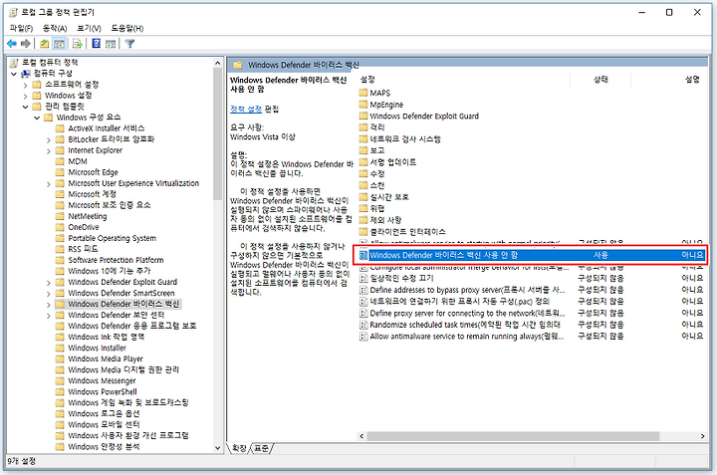Select the 제외 사항 folder
This screenshot has width=717, height=475.
tap(380, 220)
